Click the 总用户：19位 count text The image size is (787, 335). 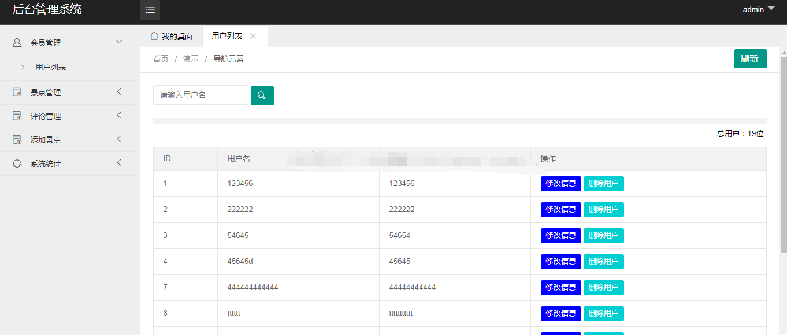coord(740,133)
